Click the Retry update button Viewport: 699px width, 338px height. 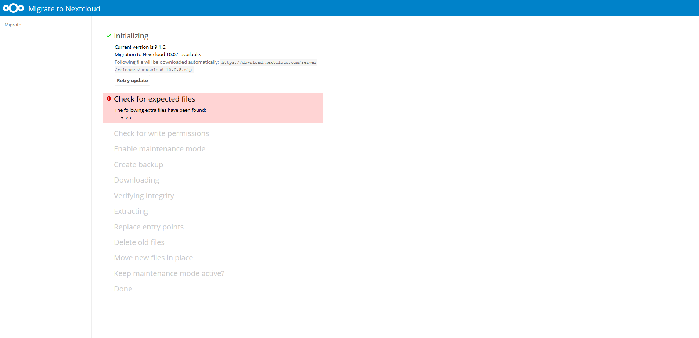tap(132, 80)
